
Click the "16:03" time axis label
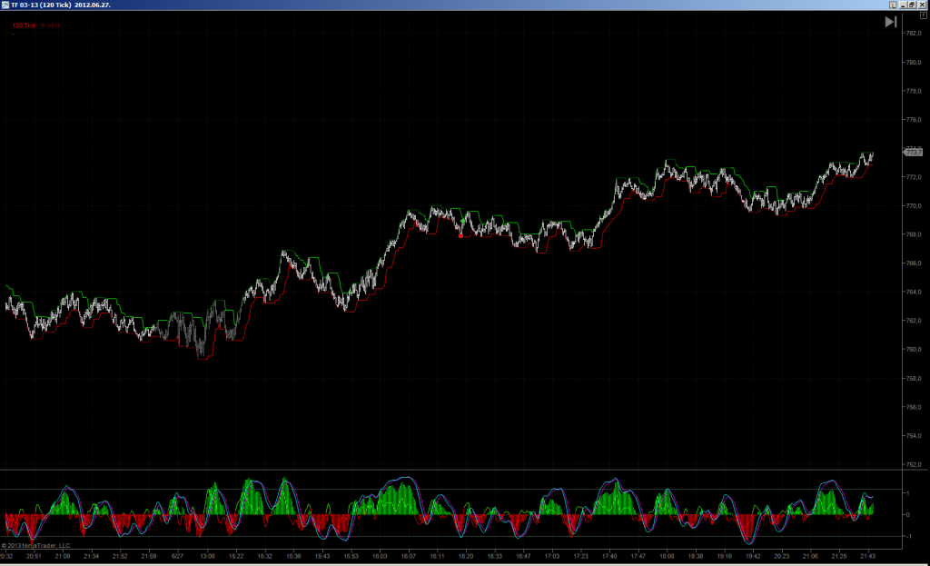click(x=380, y=557)
